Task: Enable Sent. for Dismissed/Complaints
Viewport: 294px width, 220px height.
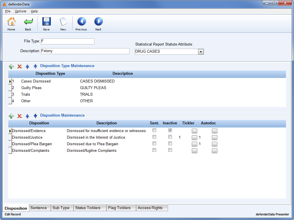Action: pos(154,150)
